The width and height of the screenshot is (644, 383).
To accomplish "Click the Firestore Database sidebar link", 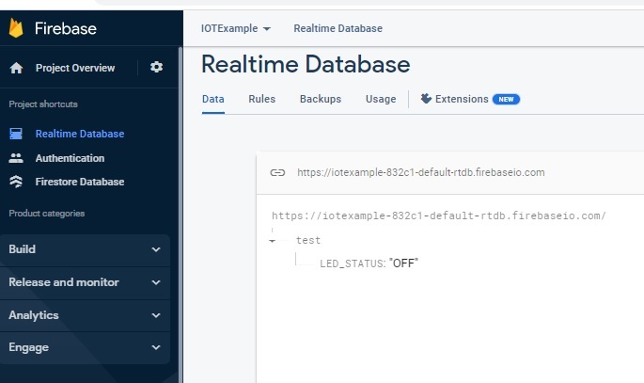I will coord(79,182).
